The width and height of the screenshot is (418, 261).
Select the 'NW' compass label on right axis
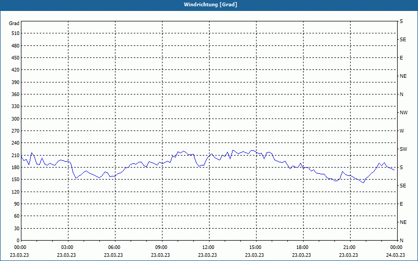click(x=403, y=113)
